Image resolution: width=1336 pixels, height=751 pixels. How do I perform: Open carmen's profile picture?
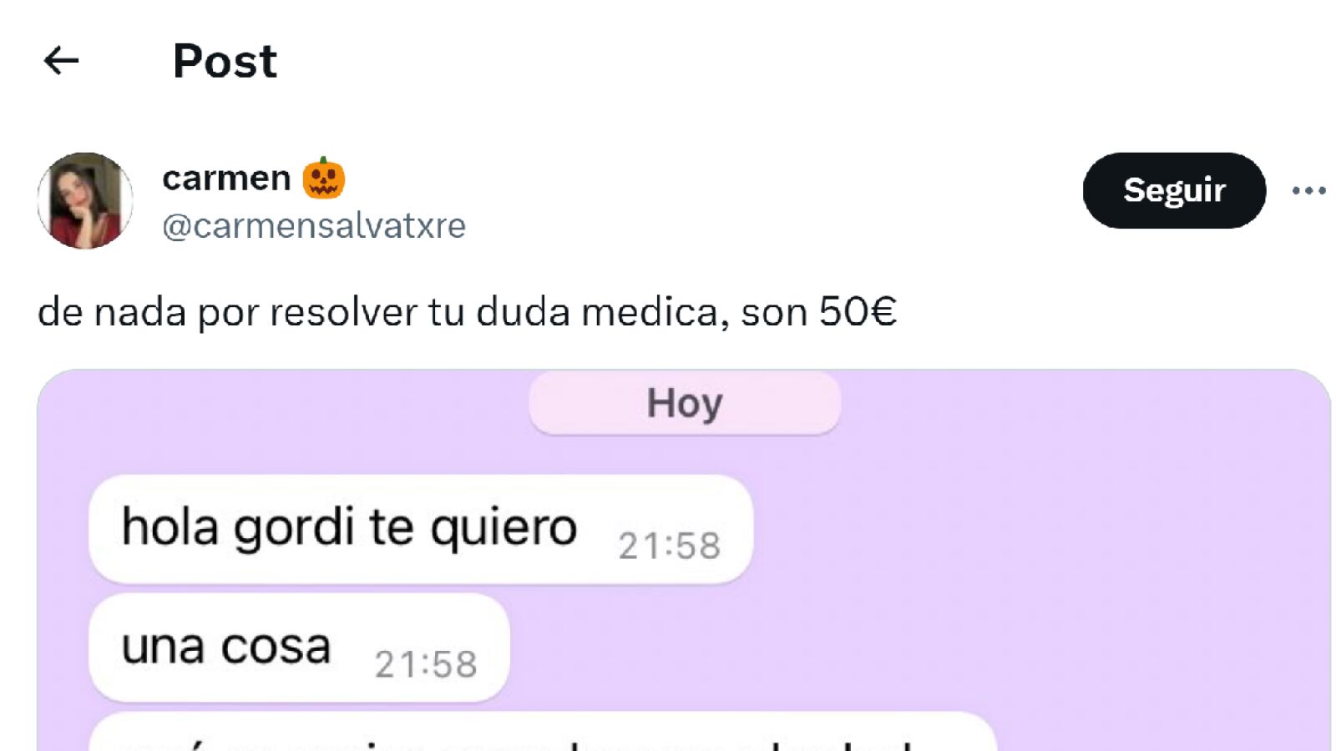click(x=85, y=200)
